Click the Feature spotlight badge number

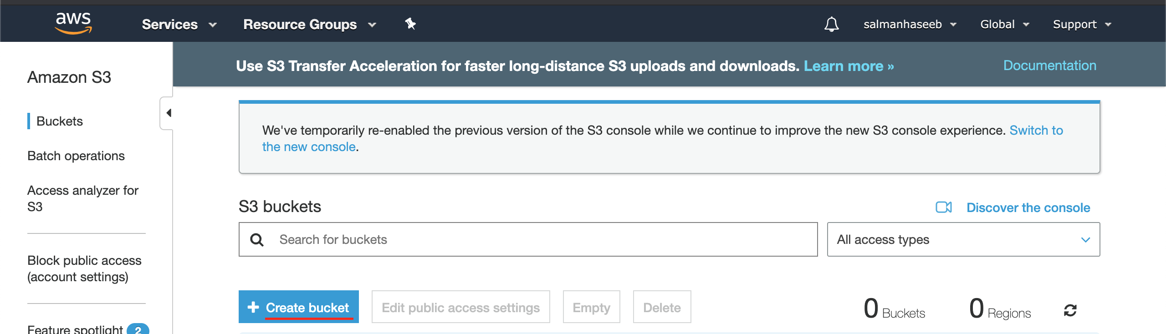(x=138, y=329)
